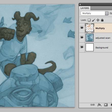Open the fx layer style menu
Image resolution: width=112 pixels, height=112 pixels.
[x=99, y=105]
